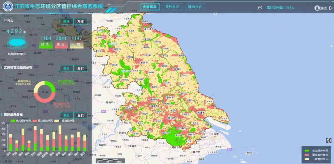The image size is (334, 164).
Task: Toggle 数量 in 江苏省管控单元分布 panel
Action: 67,68
